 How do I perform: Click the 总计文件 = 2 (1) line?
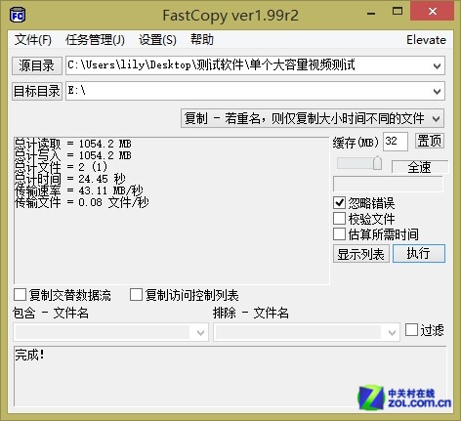[x=61, y=167]
